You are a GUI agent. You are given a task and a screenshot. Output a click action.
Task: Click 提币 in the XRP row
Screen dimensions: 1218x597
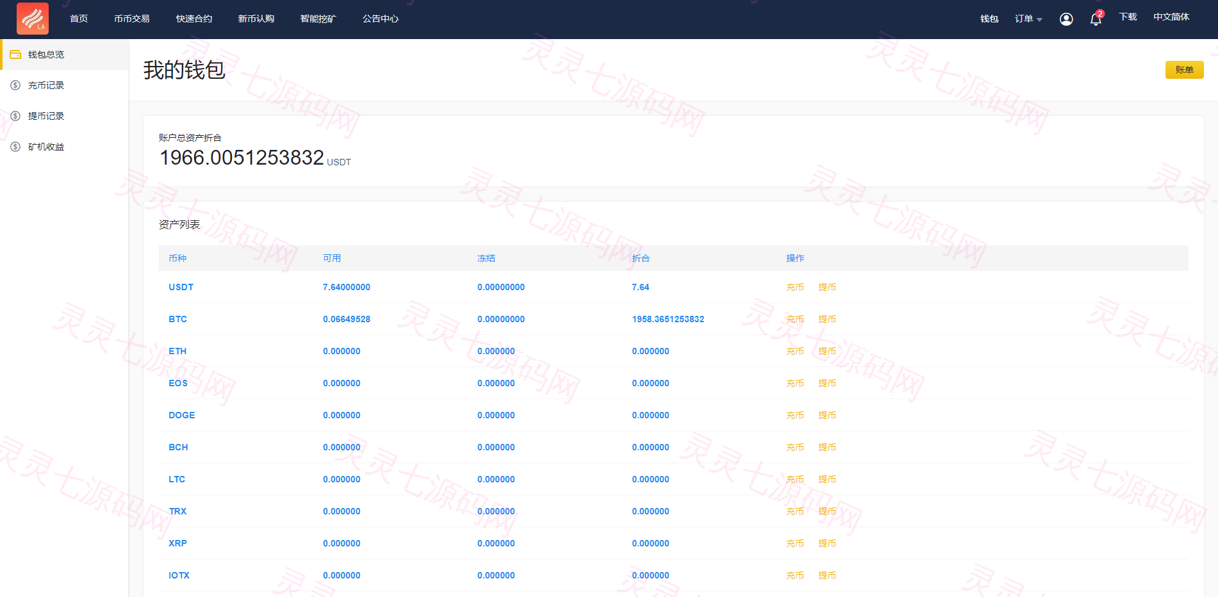(x=827, y=543)
